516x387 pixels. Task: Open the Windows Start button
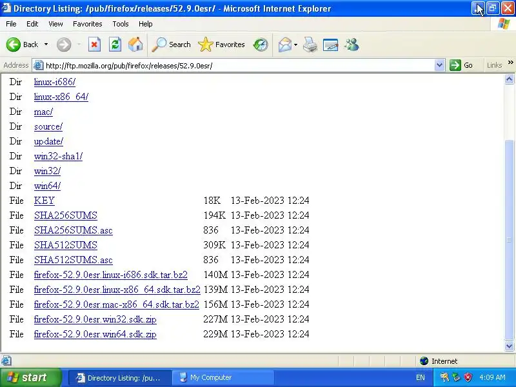coord(30,377)
